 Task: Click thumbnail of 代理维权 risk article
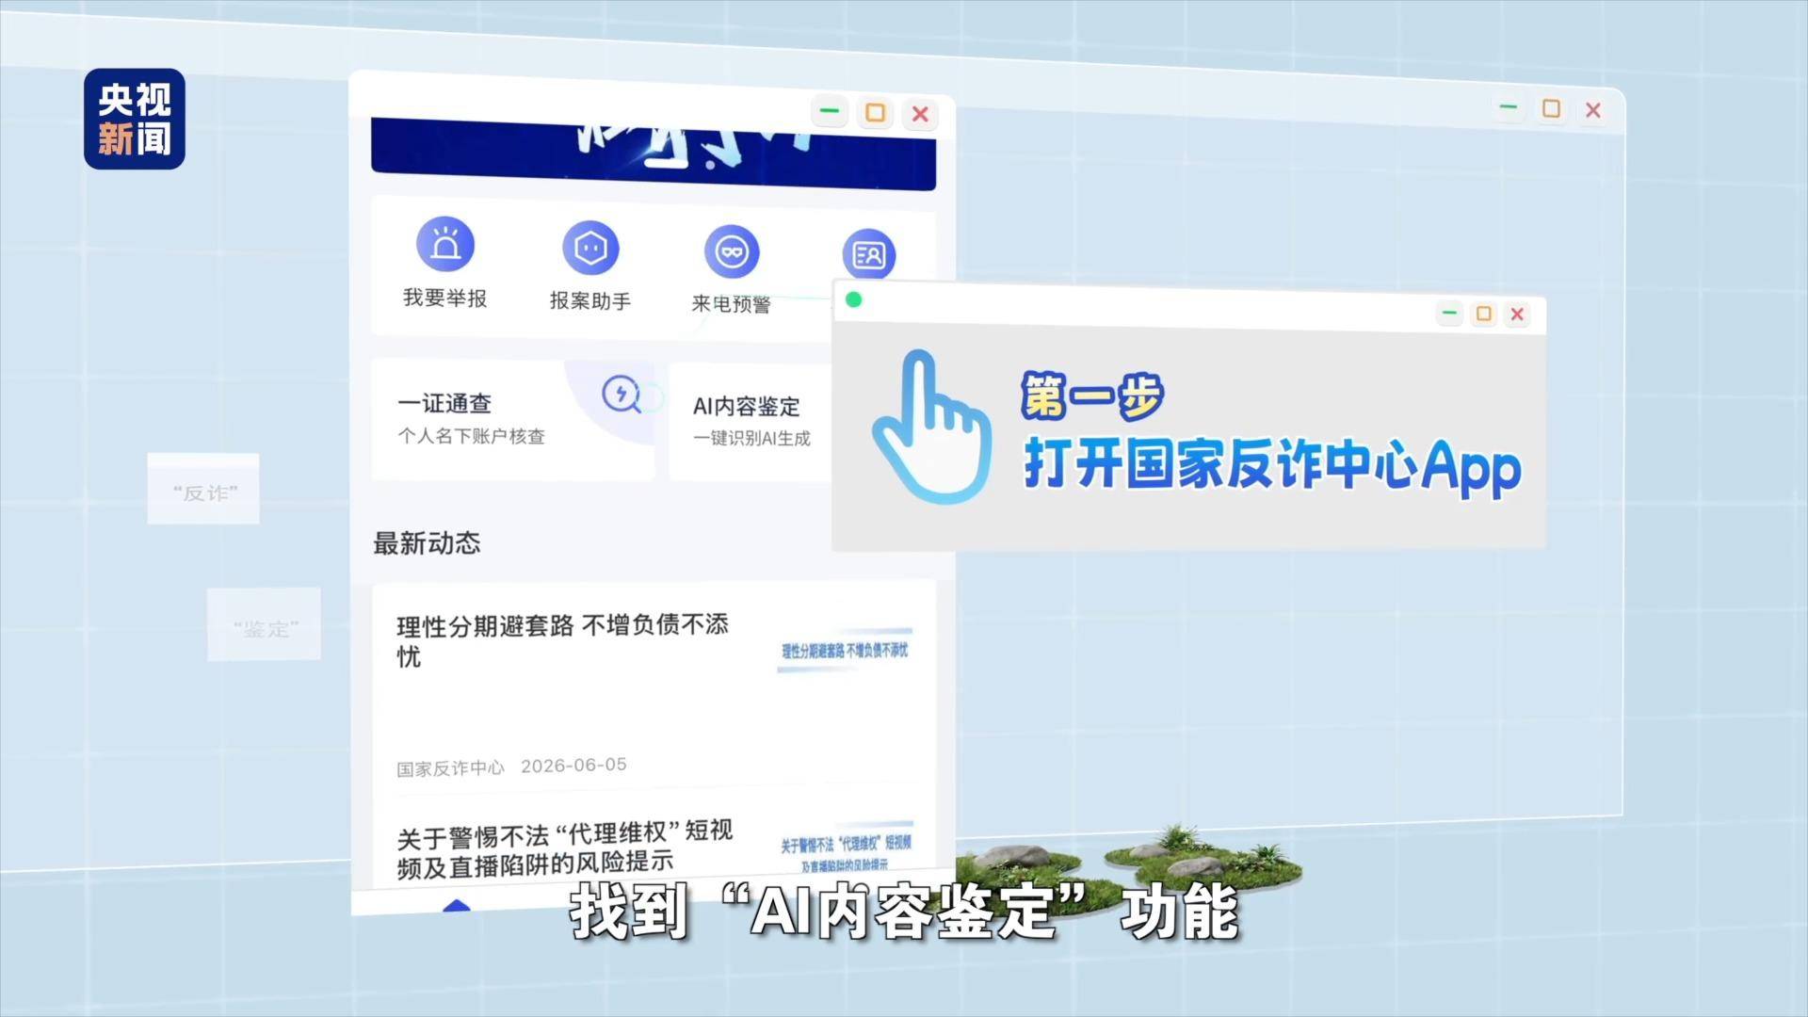pos(846,849)
